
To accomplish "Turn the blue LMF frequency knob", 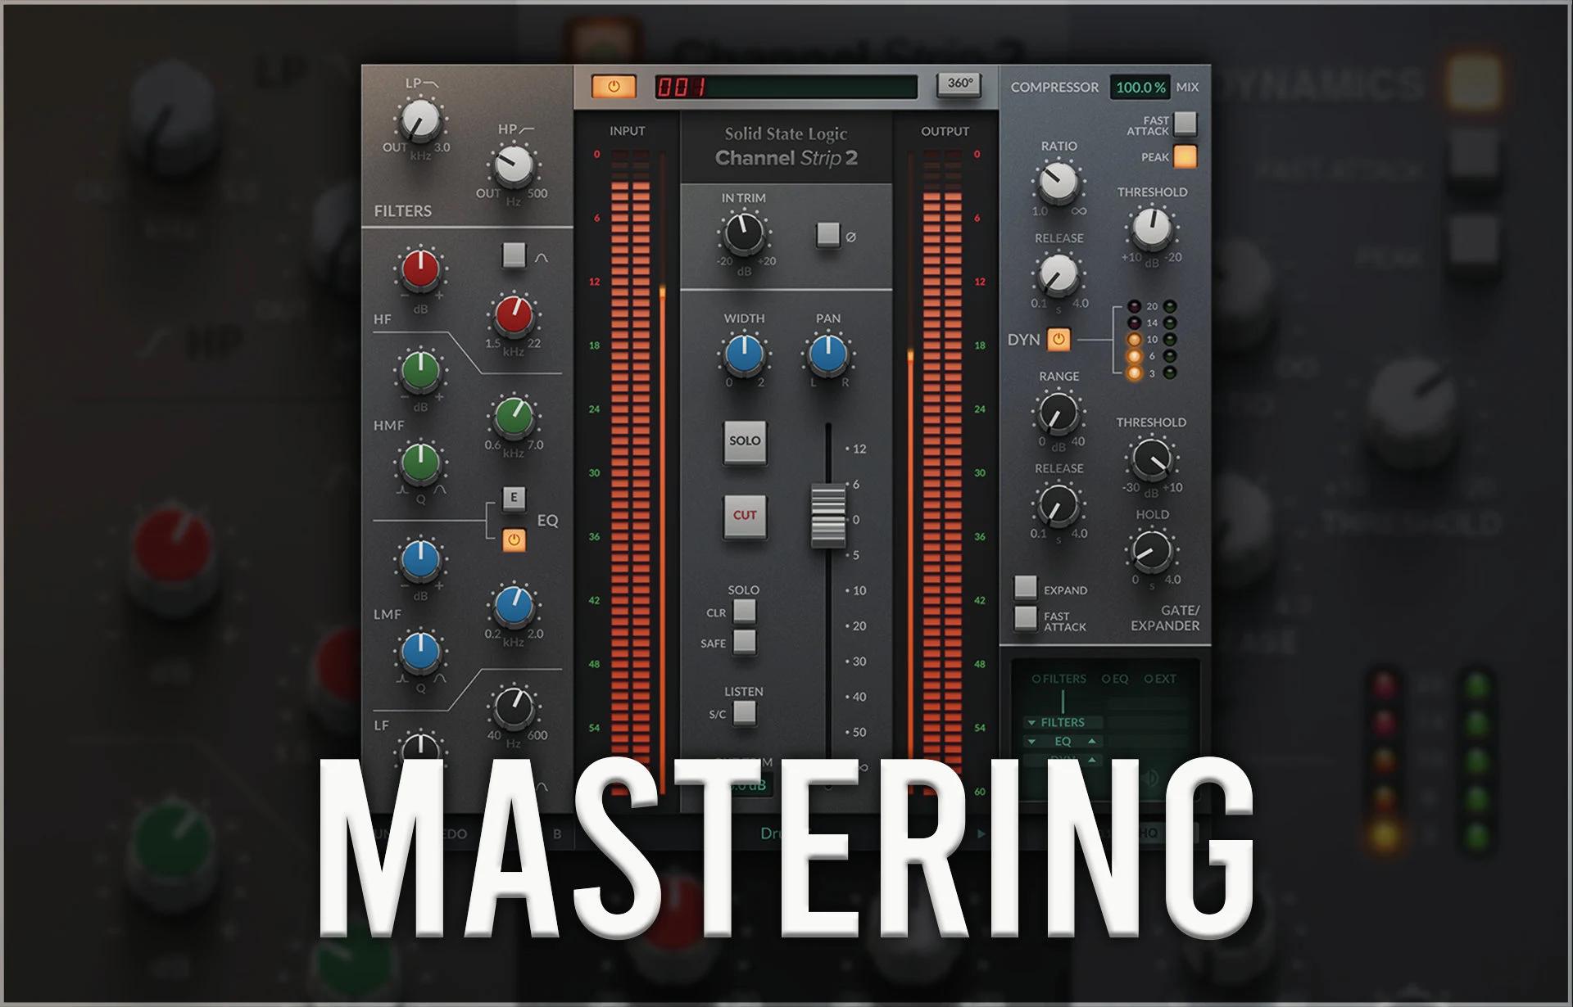I will [513, 607].
